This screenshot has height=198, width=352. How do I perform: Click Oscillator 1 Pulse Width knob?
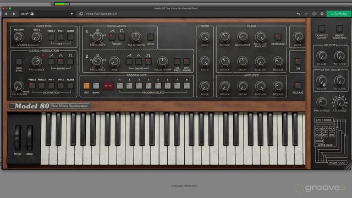click(136, 37)
